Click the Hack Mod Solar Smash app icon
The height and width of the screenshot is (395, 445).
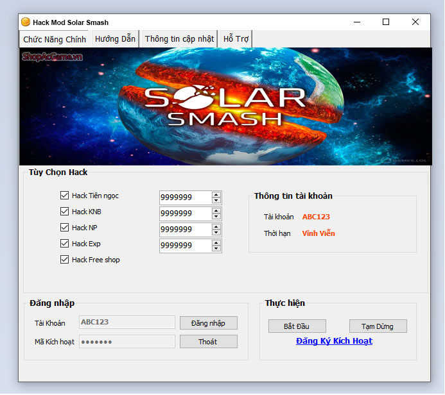tap(26, 22)
